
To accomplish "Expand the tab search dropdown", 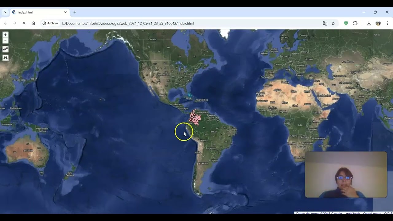I will 5,12.
